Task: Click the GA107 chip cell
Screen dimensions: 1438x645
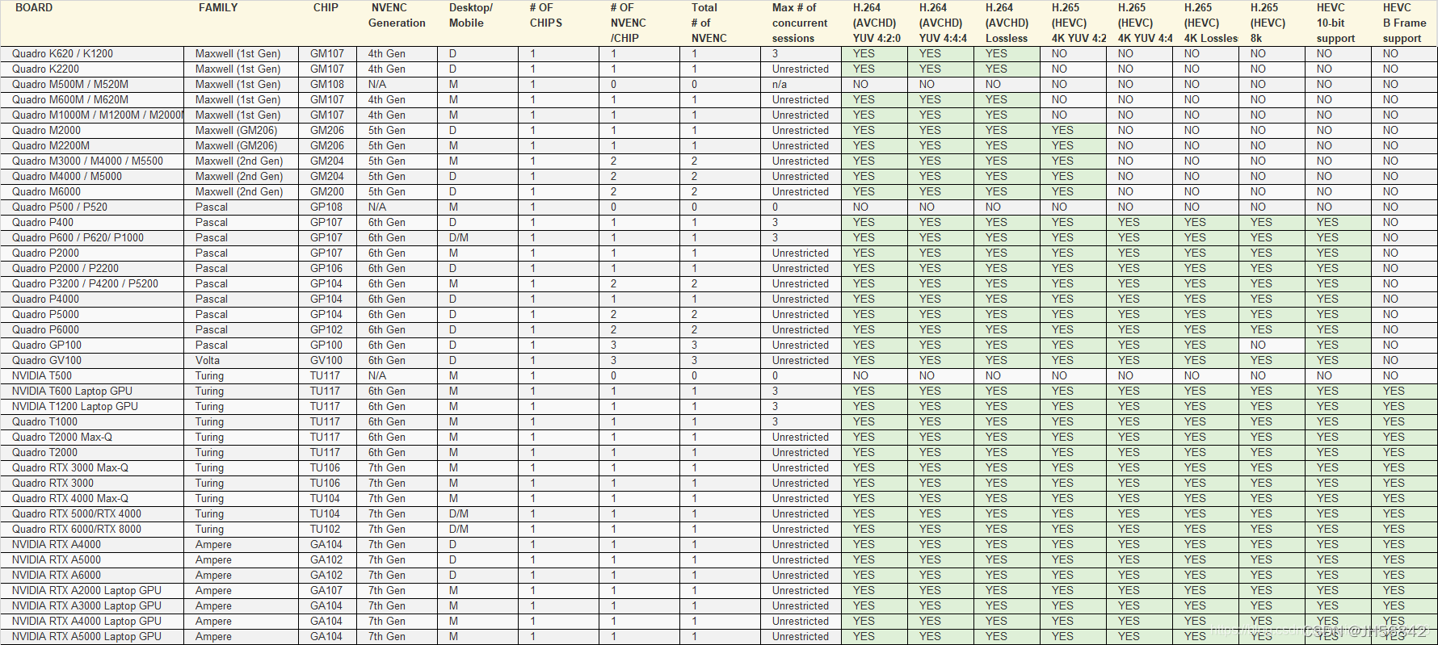Action: pyautogui.click(x=326, y=591)
